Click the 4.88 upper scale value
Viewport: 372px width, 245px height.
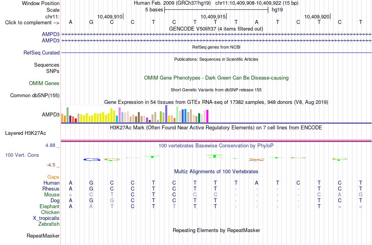click(50, 145)
